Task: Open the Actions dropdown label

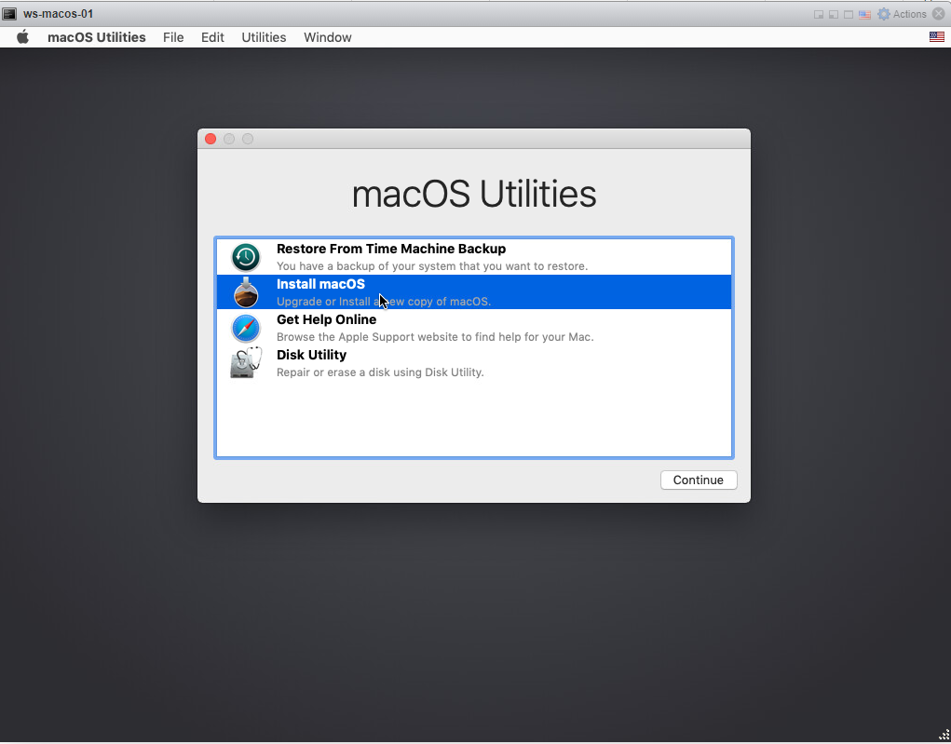Action: pyautogui.click(x=909, y=14)
